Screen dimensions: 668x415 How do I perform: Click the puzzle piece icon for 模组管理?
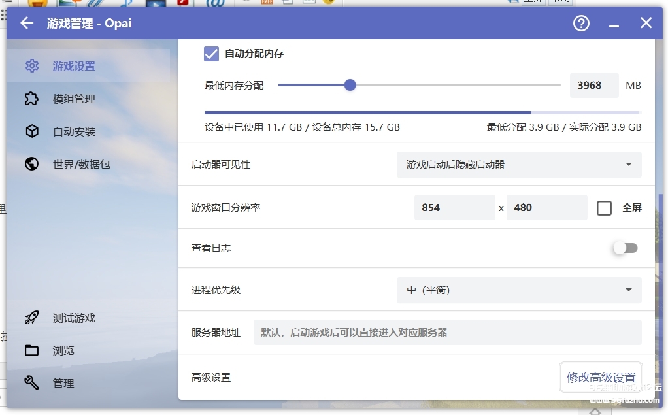31,99
